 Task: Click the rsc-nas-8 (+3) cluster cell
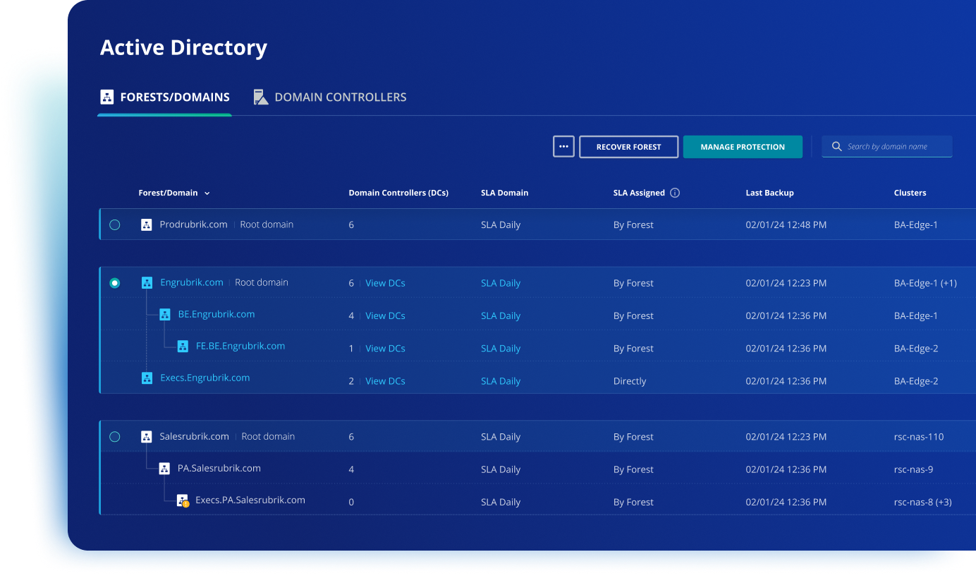923,502
